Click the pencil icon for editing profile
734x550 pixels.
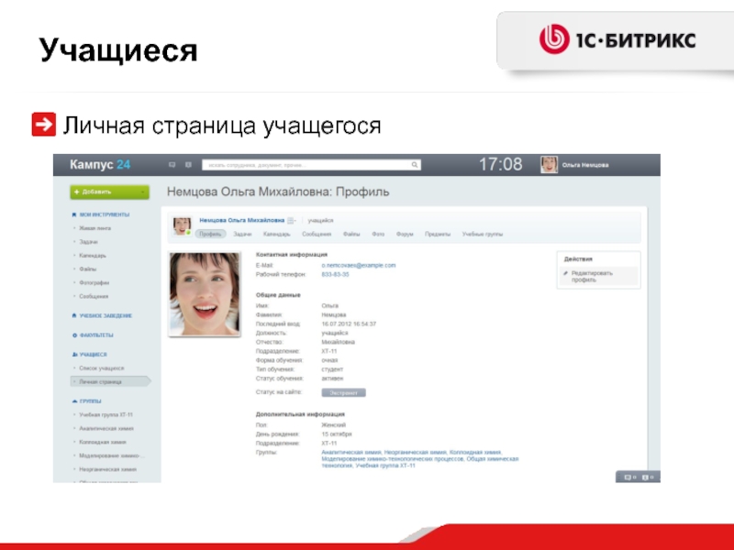click(x=565, y=273)
